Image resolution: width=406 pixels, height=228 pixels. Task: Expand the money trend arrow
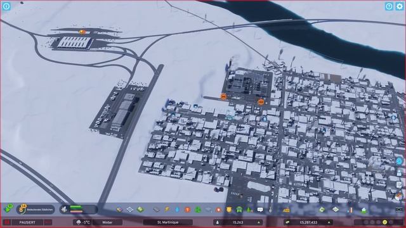329,222
